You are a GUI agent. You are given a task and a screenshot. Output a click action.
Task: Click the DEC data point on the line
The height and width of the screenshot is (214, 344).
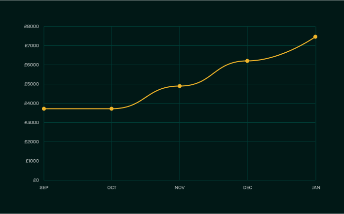[x=247, y=61]
